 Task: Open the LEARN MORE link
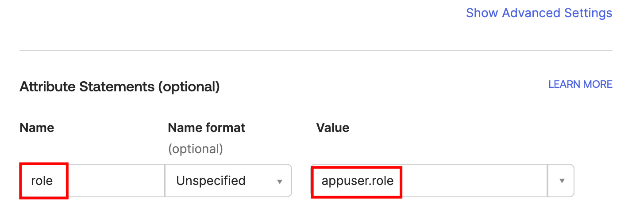580,84
